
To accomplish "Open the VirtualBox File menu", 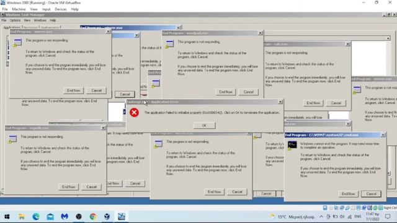I will [x=5, y=9].
